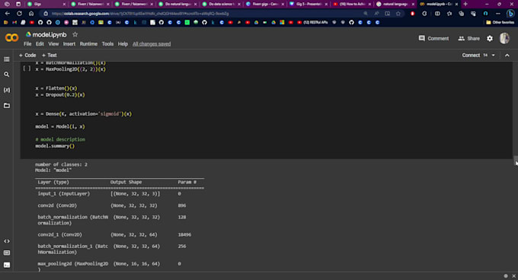Open the Terminal icon in sidebar
This screenshot has width=518, height=280.
(7, 265)
